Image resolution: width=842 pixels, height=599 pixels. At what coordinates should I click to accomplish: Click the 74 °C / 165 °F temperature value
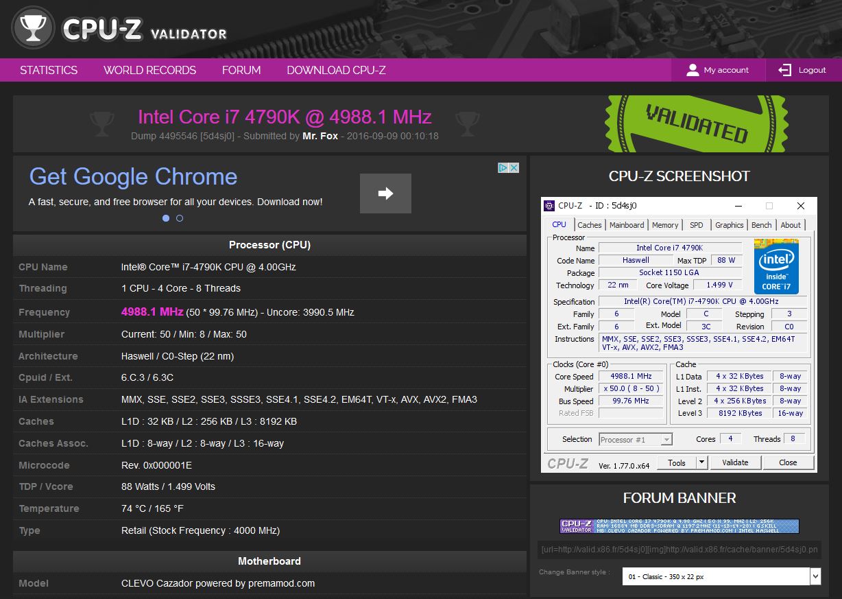point(152,508)
